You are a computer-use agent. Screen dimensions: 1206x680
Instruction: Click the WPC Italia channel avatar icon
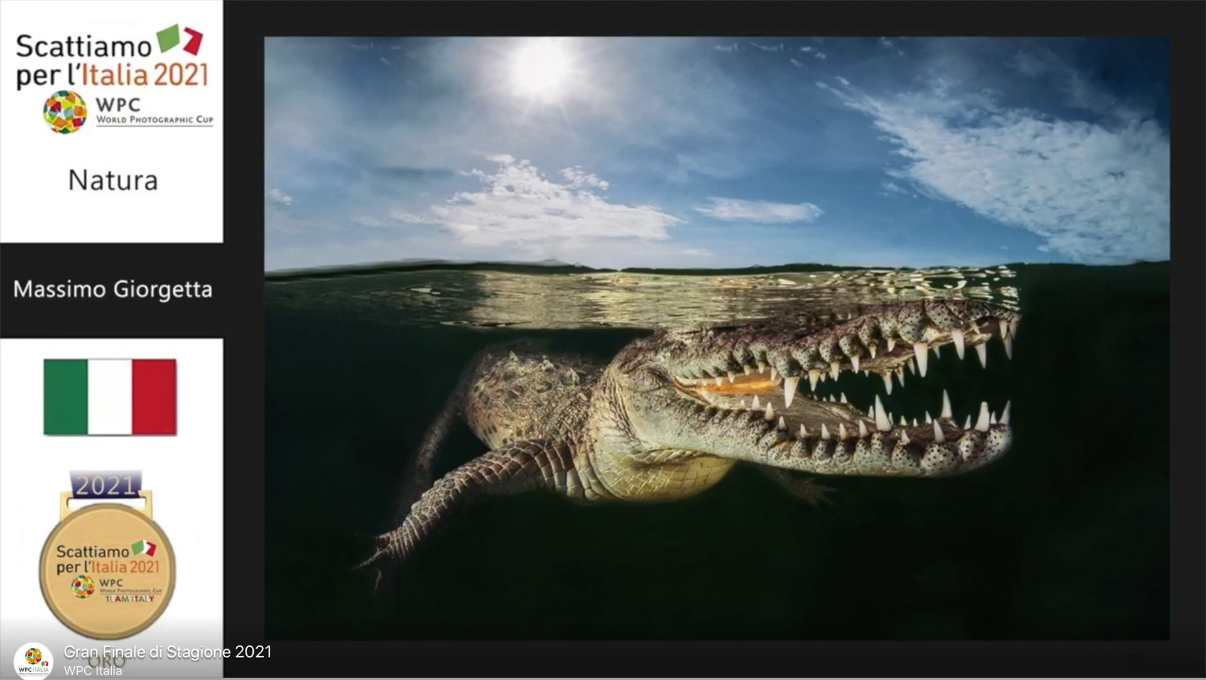(33, 661)
